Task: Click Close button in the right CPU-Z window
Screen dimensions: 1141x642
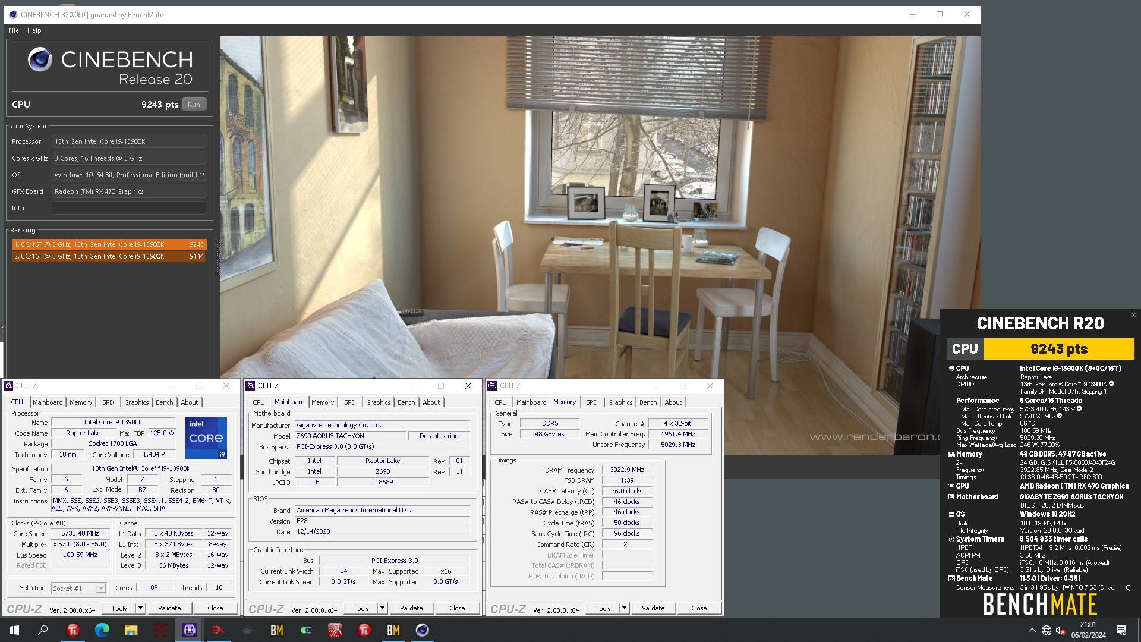Action: 699,608
